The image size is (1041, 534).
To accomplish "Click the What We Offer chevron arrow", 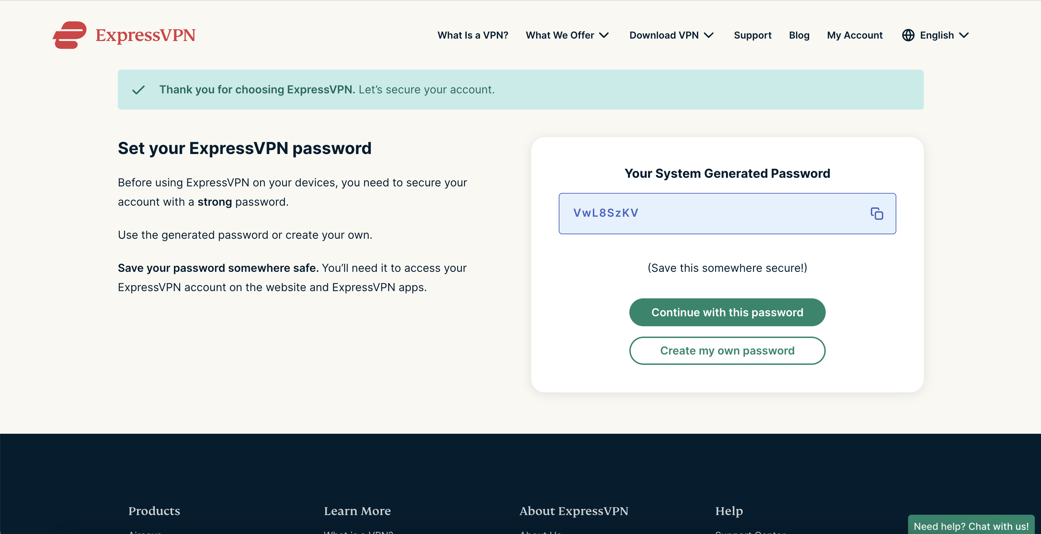I will click(604, 35).
